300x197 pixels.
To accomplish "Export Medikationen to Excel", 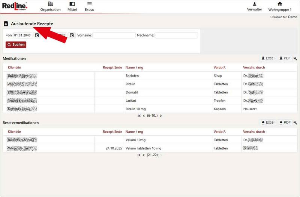I will pos(268,58).
